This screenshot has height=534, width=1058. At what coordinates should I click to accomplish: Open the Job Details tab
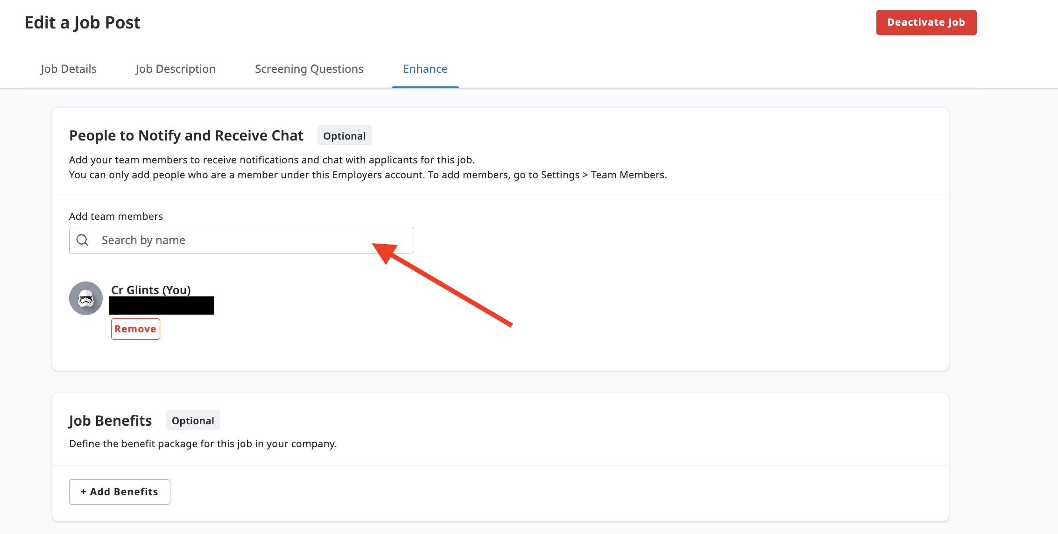pos(68,69)
